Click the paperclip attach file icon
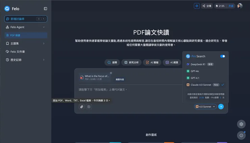The height and width of the screenshot is (143, 250). [82, 107]
